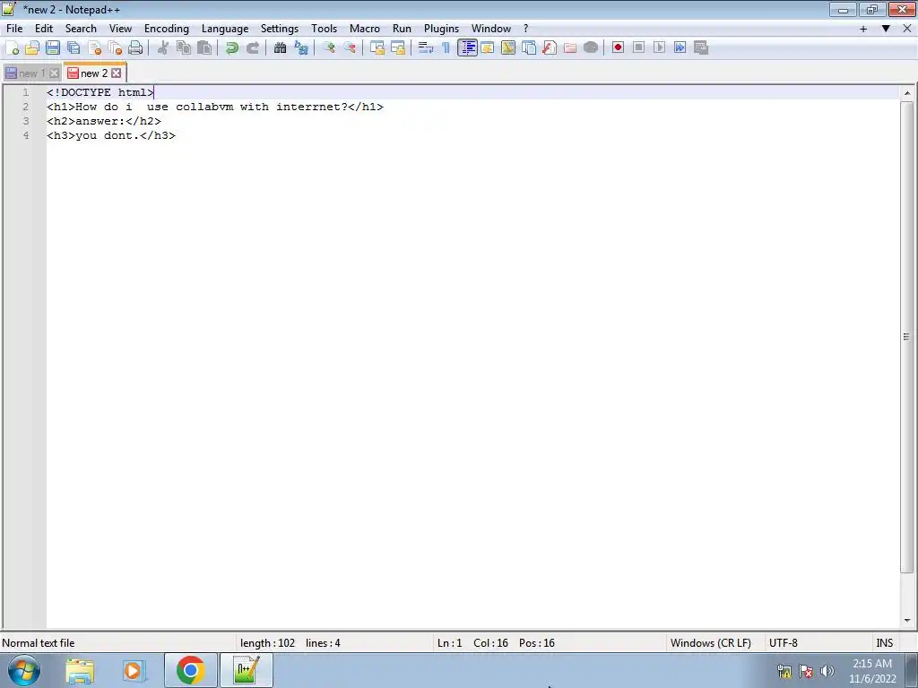Open the Plugins menu
The height and width of the screenshot is (688, 918).
point(441,29)
